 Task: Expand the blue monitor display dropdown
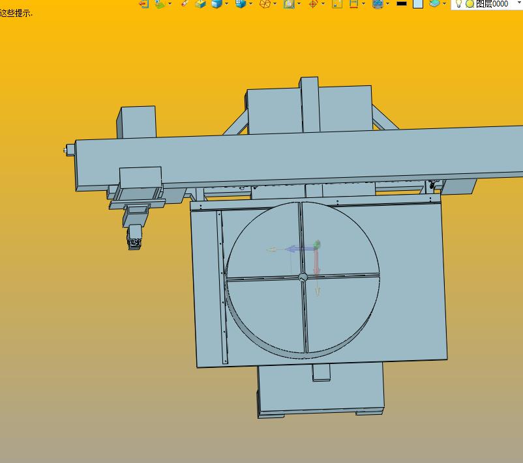click(x=387, y=4)
